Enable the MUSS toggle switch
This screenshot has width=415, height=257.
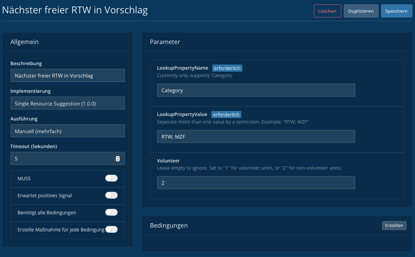111,178
